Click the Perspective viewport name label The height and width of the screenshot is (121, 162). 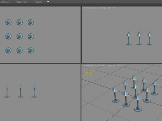click(92, 66)
